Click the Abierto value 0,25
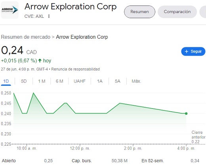Viewport: 206px width, 165px height. click(48, 161)
